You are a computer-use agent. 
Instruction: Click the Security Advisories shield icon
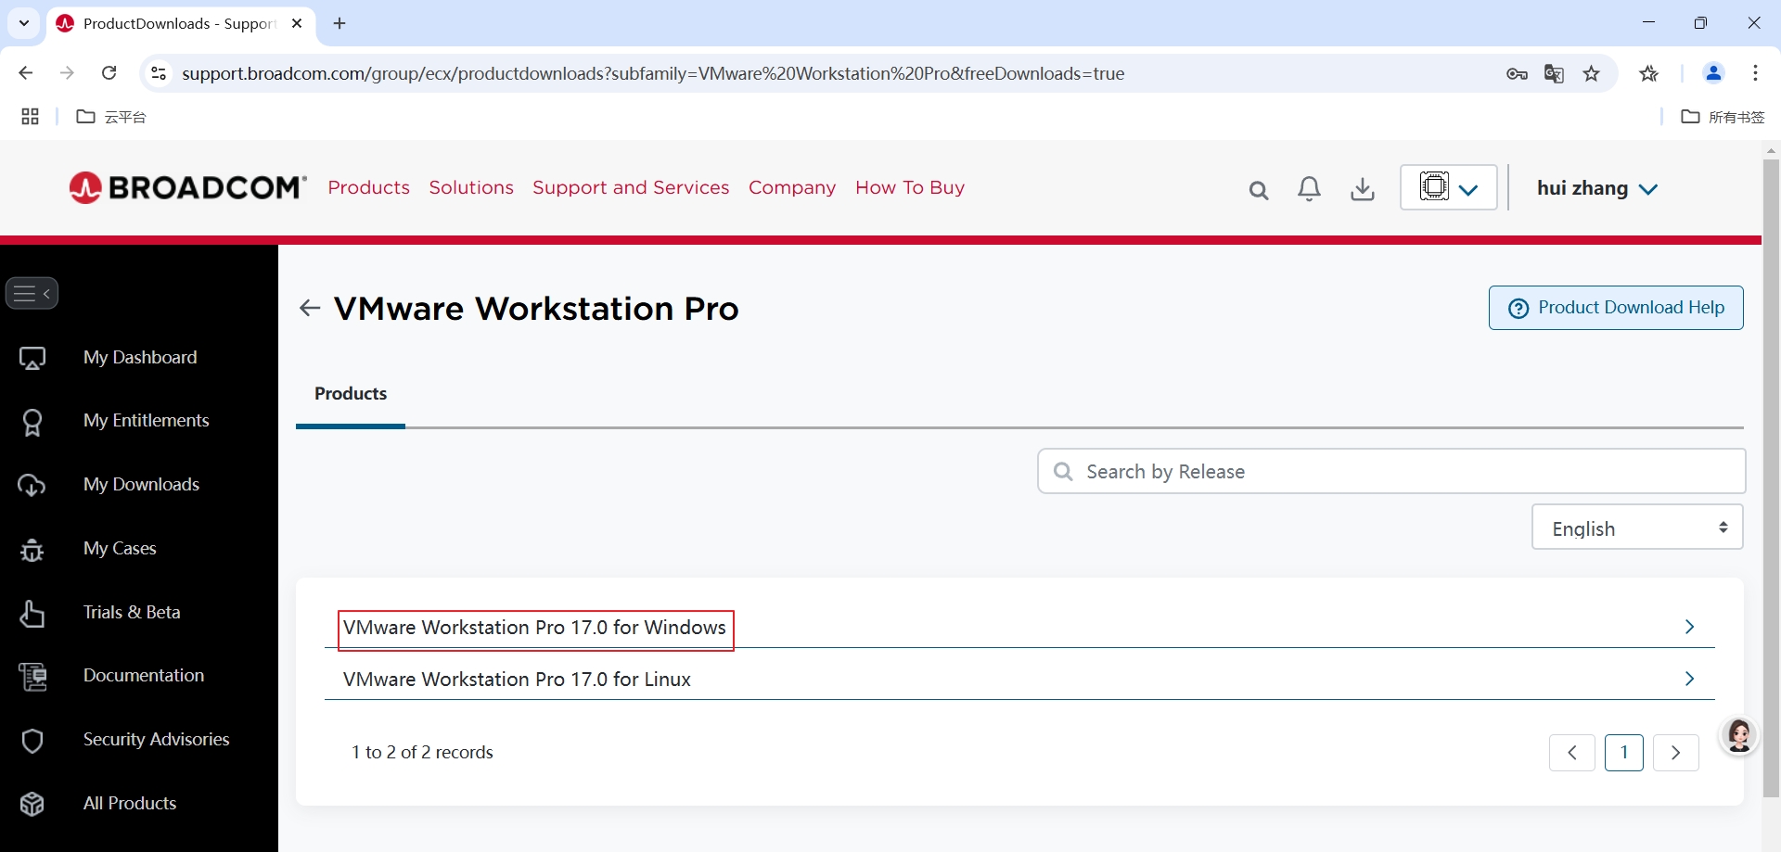[32, 741]
